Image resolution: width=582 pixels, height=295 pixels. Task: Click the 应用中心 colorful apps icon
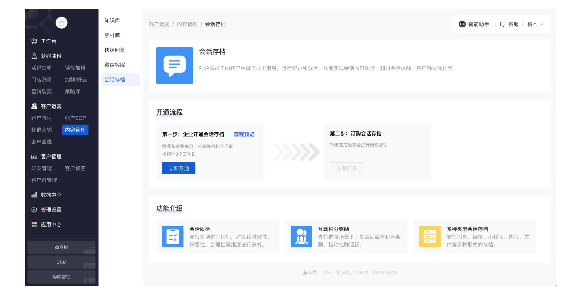tap(34, 224)
